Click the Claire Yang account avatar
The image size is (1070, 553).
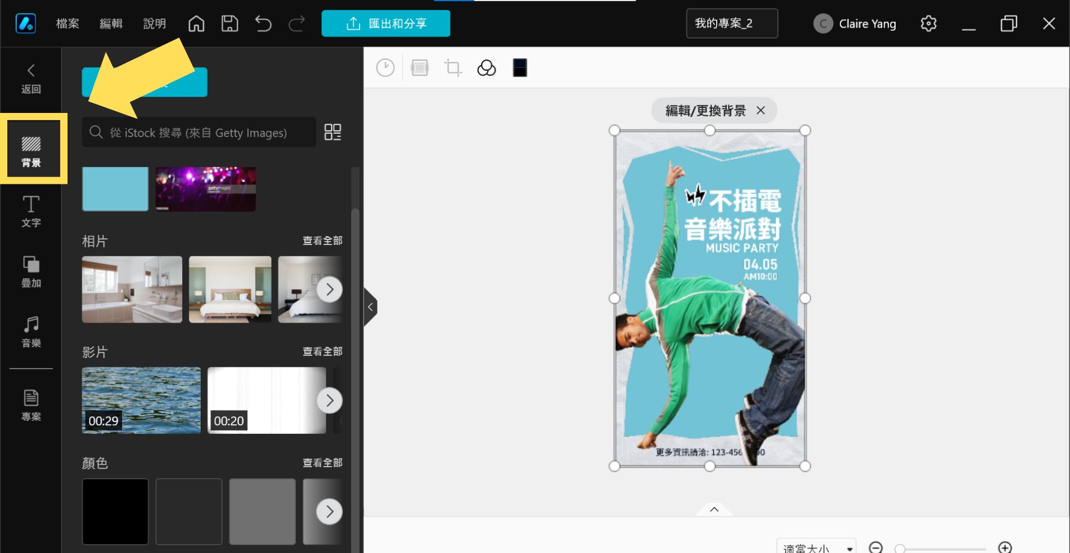(x=823, y=24)
